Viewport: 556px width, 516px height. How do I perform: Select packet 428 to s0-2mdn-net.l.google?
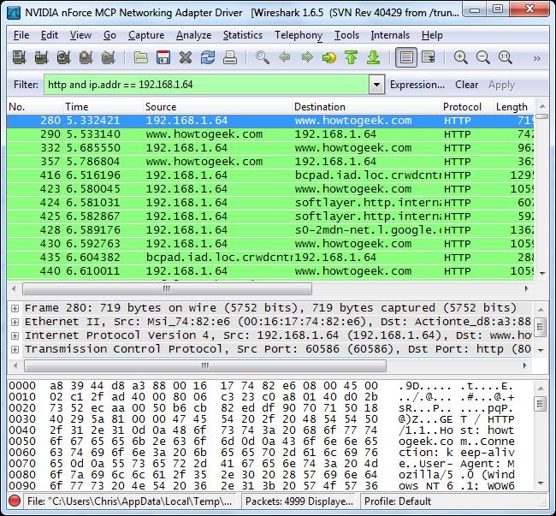click(x=270, y=230)
